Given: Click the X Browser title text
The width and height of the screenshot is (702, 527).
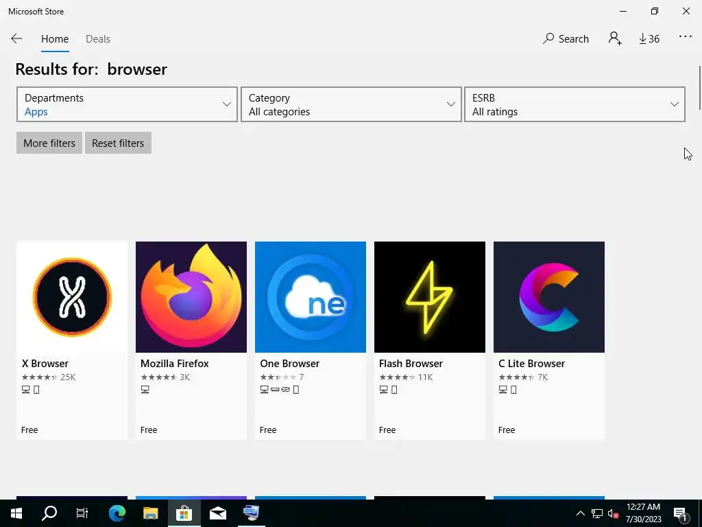Looking at the screenshot, I should tap(45, 364).
